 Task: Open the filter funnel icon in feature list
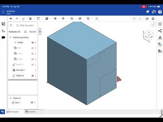[x=11, y=25]
